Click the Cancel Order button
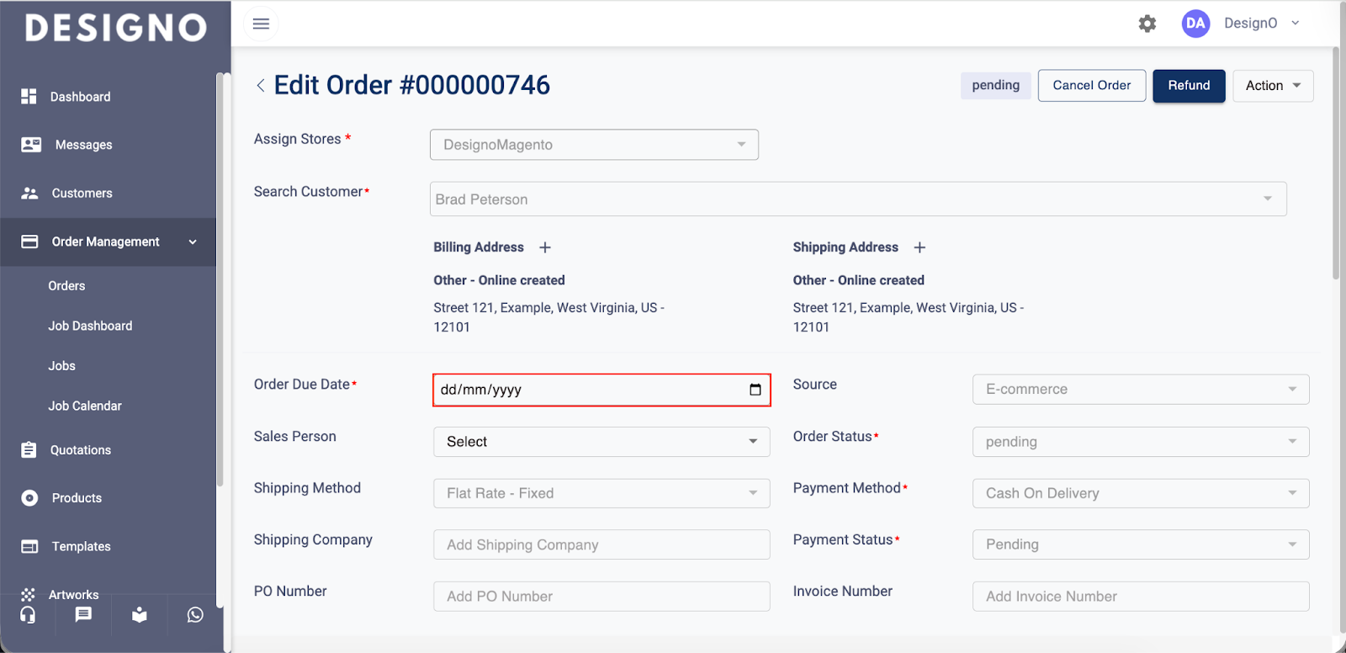This screenshot has height=653, width=1346. pos(1091,86)
